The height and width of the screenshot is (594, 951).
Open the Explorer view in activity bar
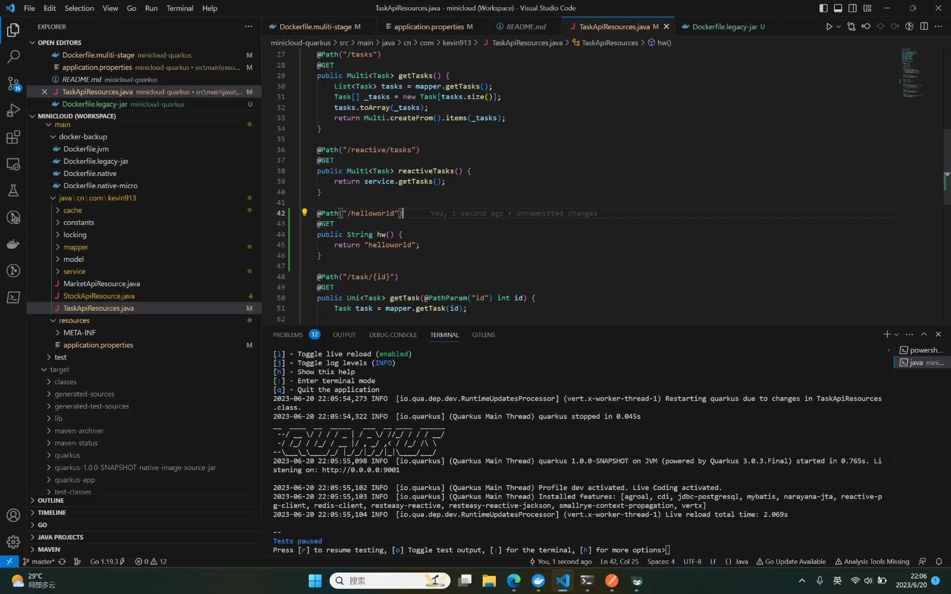coord(13,30)
